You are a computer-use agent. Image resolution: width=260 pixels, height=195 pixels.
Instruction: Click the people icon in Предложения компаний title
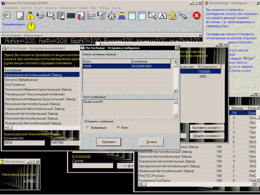click(x=4, y=48)
